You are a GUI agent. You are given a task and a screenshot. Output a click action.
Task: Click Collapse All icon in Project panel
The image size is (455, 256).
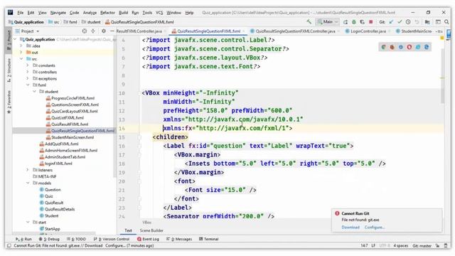click(93, 31)
